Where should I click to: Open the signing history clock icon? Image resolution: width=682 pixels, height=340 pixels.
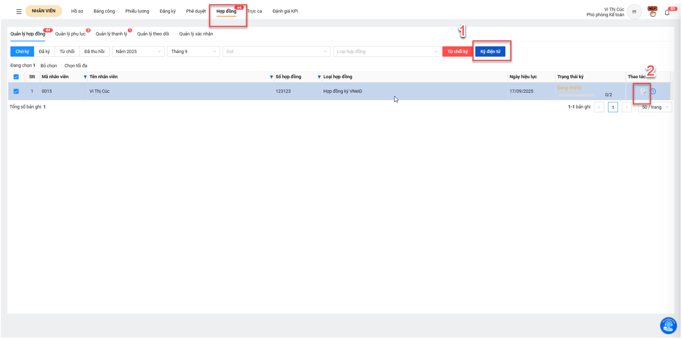[x=653, y=91]
